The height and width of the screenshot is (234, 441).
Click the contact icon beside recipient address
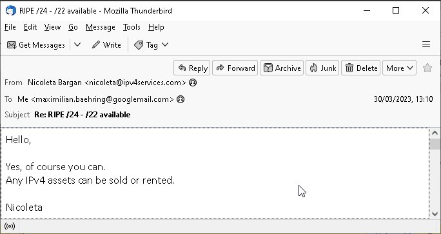click(x=181, y=99)
